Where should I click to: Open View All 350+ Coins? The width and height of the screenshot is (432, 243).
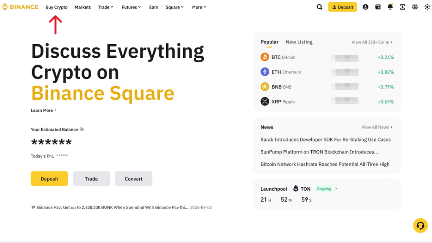372,42
